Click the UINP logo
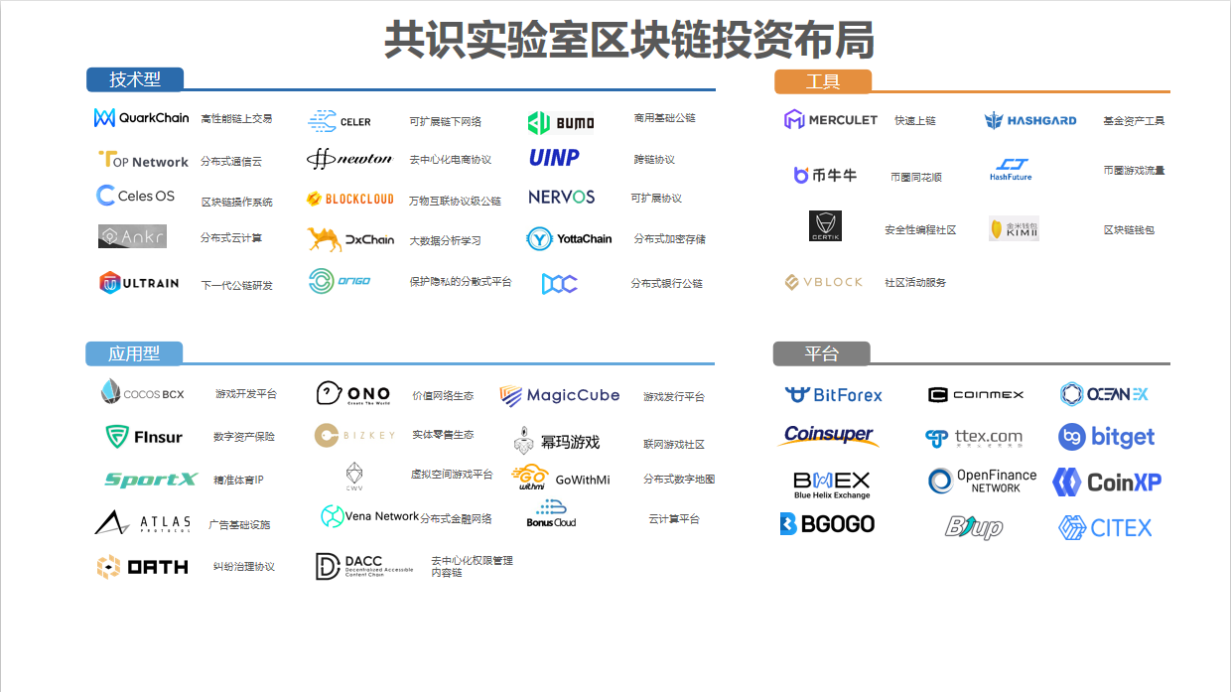The image size is (1231, 692). (554, 158)
